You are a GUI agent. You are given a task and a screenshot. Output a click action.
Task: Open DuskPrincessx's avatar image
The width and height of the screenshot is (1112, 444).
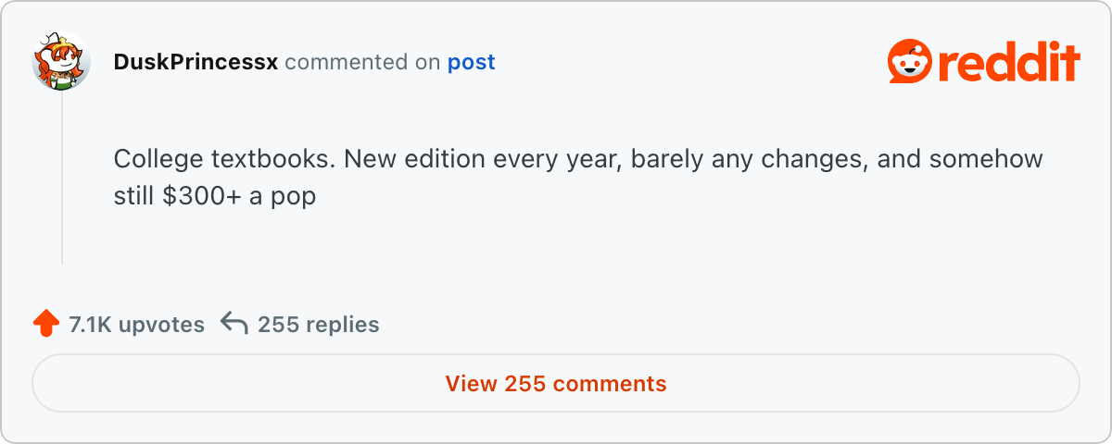pos(61,62)
